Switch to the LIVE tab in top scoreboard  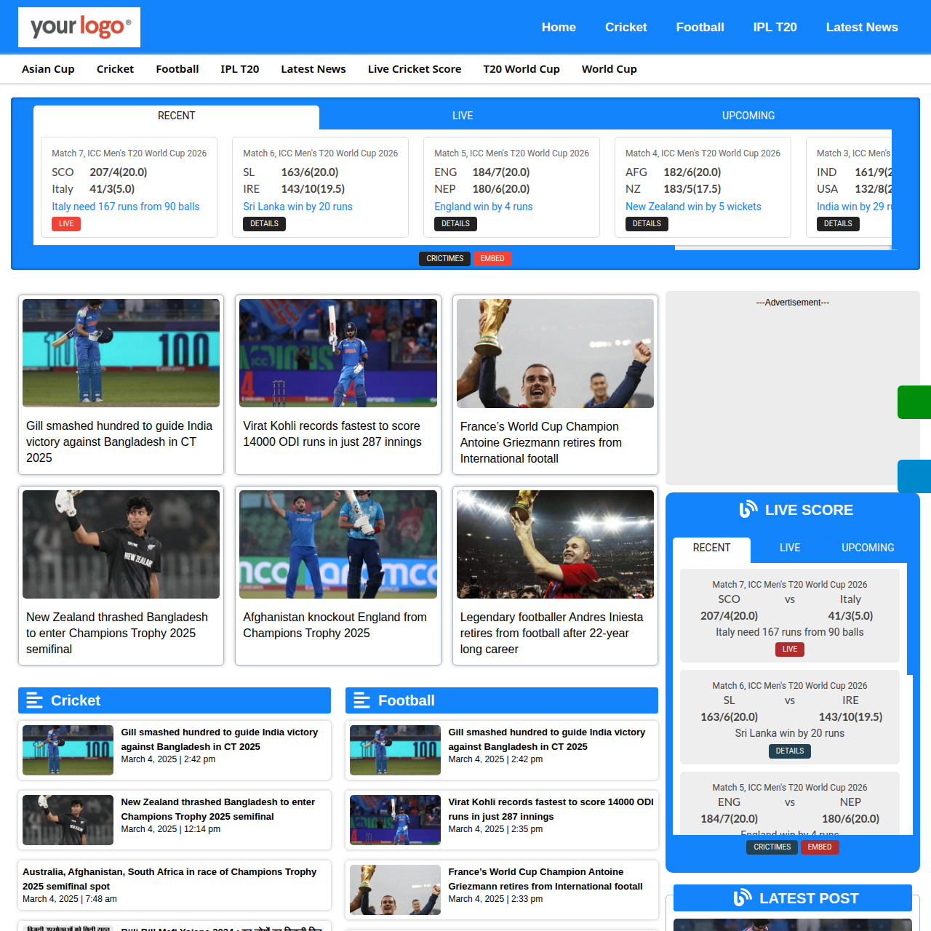(x=463, y=116)
